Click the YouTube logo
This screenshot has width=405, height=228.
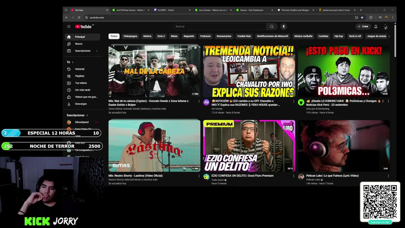[x=84, y=27]
